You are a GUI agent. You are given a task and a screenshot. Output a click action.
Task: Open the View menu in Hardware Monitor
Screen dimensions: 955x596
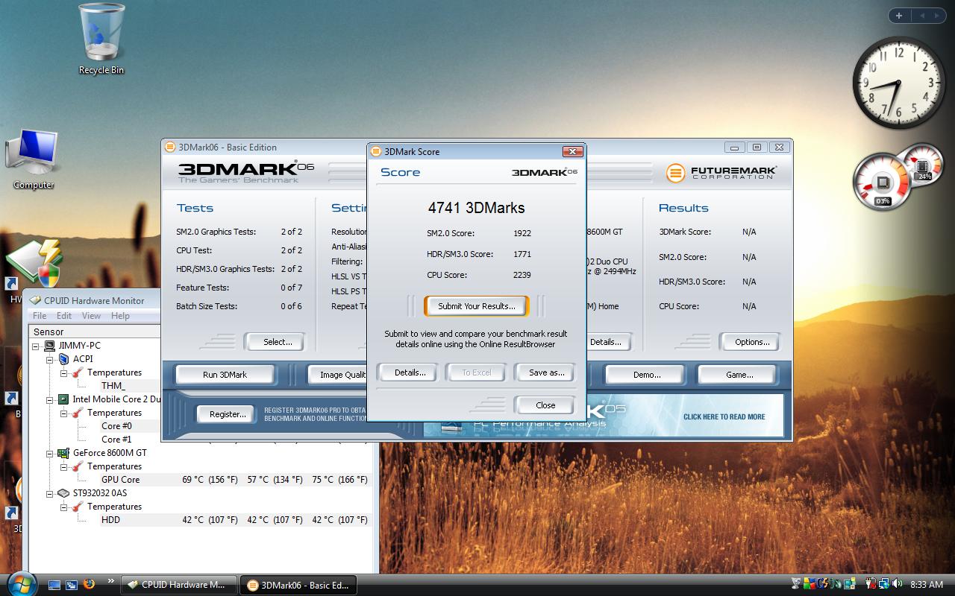coord(91,316)
